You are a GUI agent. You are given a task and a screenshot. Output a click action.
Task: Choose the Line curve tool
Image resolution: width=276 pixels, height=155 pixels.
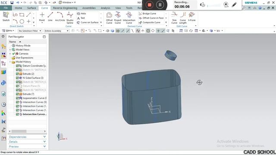click(50, 17)
